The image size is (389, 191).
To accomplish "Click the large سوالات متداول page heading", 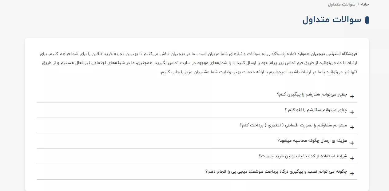I will click(332, 20).
